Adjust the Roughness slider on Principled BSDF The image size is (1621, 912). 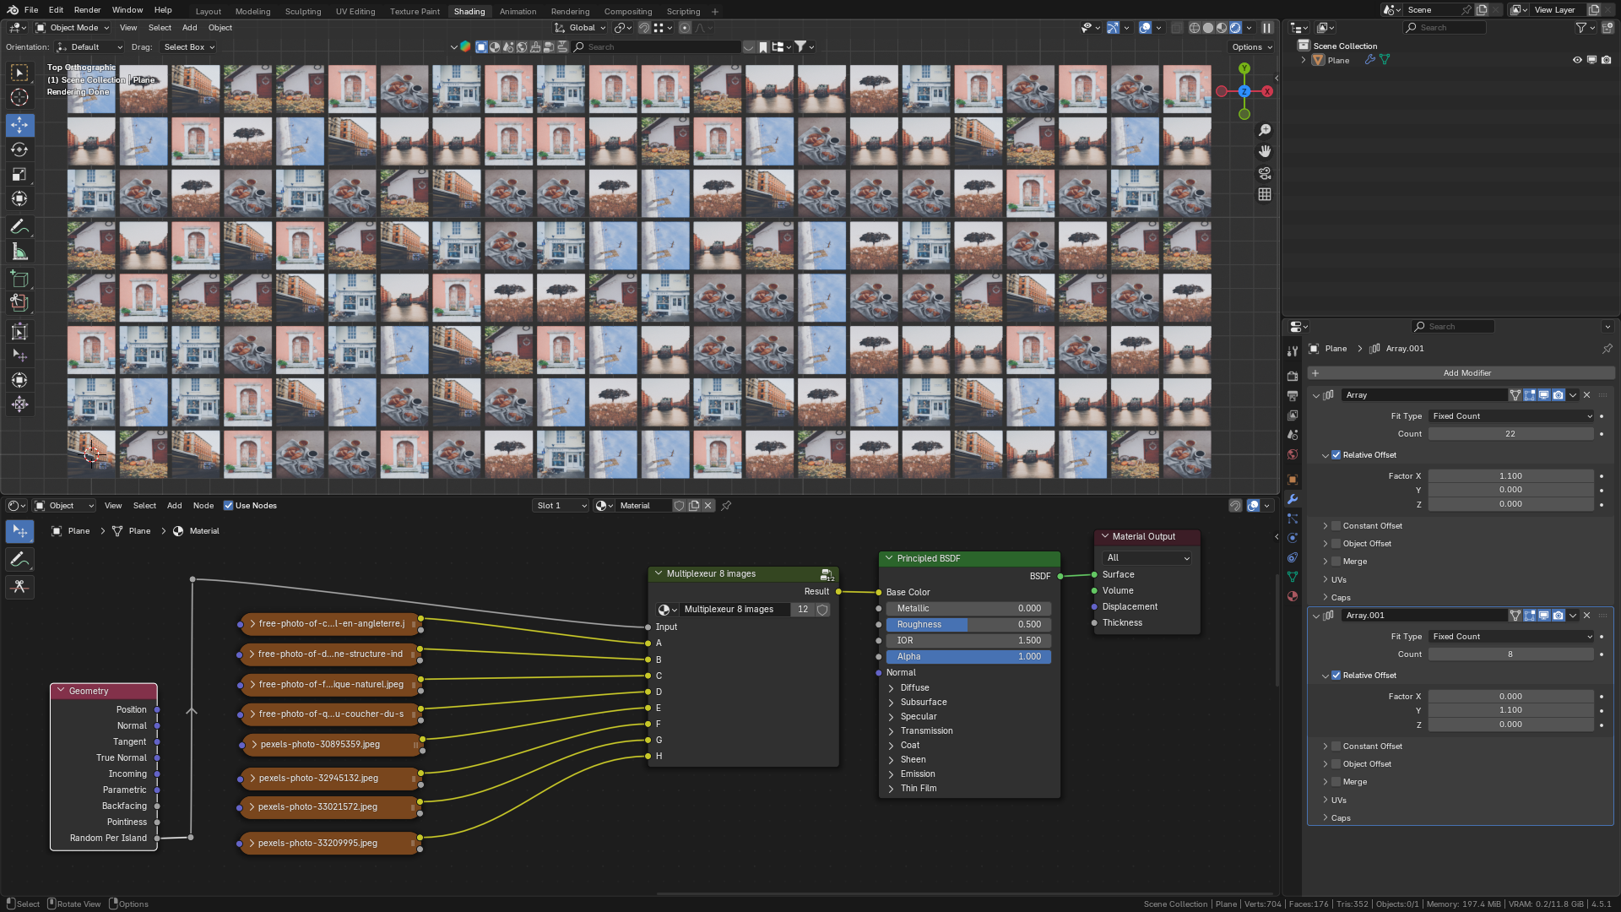tap(968, 625)
